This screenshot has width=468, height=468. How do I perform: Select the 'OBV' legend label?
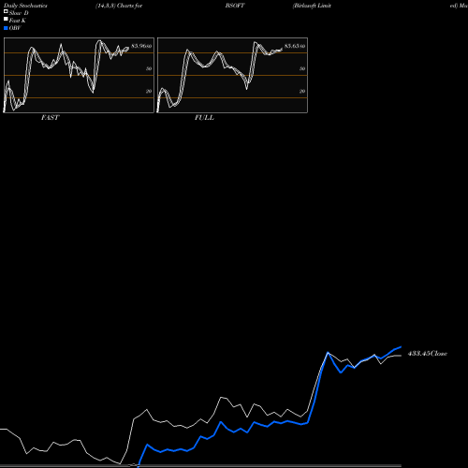tap(15, 28)
